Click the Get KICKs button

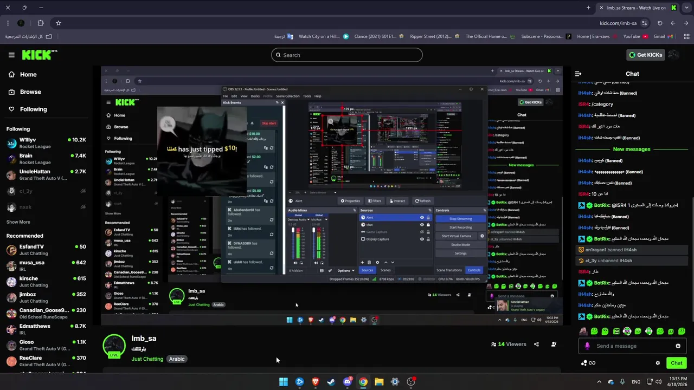(x=645, y=55)
